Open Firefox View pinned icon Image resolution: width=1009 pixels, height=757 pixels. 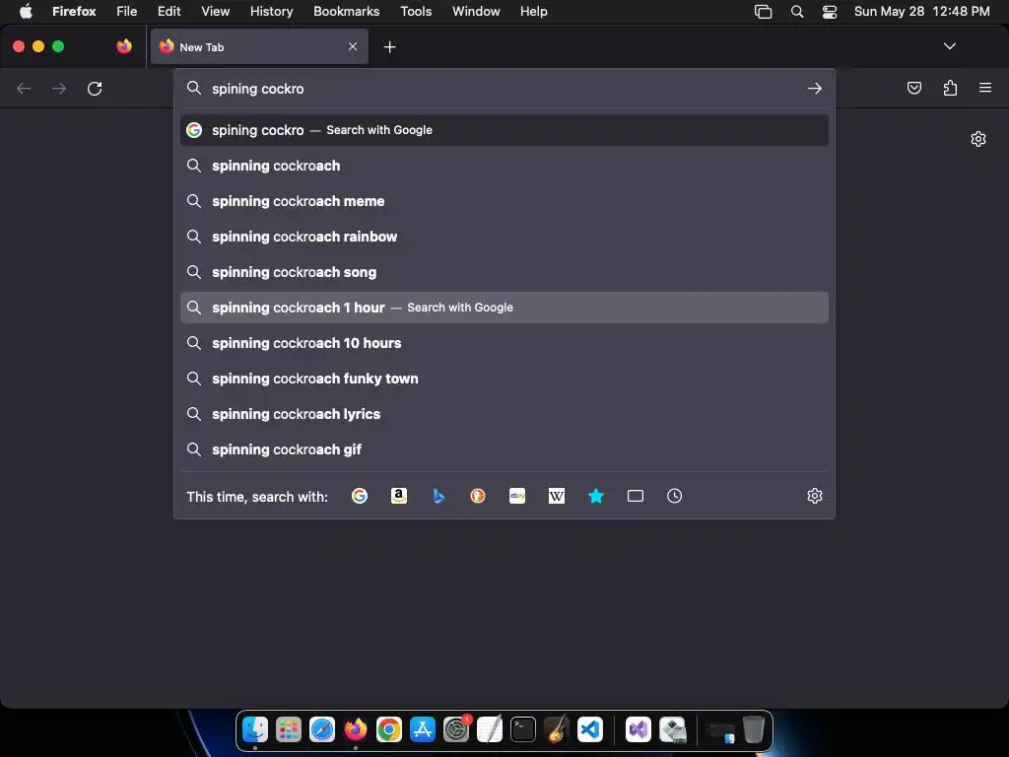(x=124, y=46)
